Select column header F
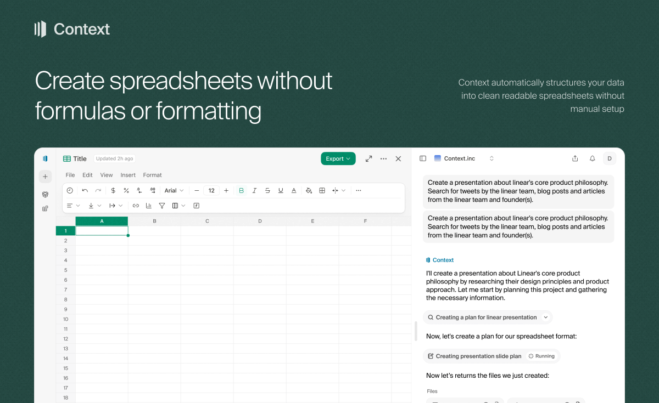 coord(365,221)
